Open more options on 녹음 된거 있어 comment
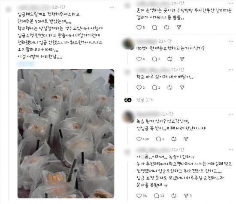The width and height of the screenshot is (236, 204). (231, 114)
